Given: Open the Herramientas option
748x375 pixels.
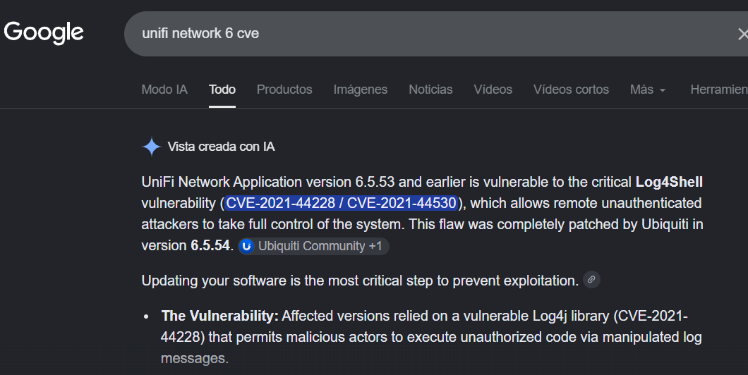Looking at the screenshot, I should click(x=719, y=90).
